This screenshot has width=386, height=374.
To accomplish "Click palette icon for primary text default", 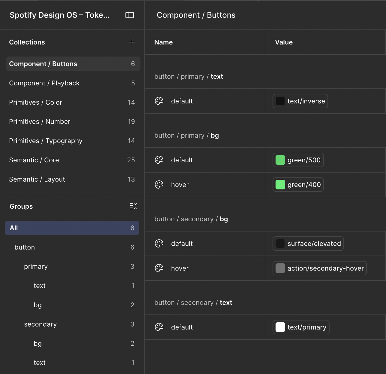I will coord(159,101).
